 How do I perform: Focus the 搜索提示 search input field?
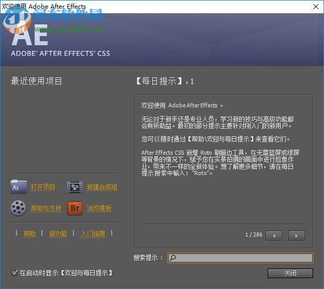click(x=240, y=258)
